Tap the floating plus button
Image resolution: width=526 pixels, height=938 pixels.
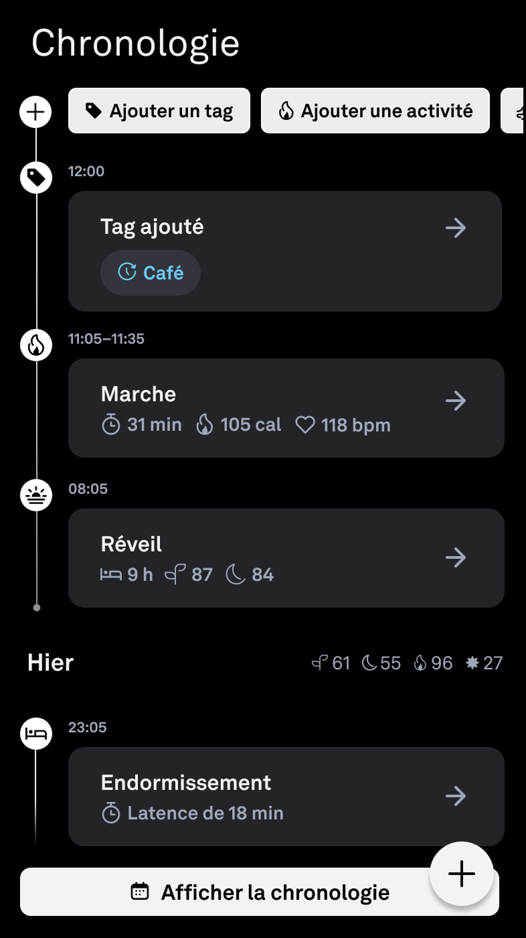click(x=462, y=874)
